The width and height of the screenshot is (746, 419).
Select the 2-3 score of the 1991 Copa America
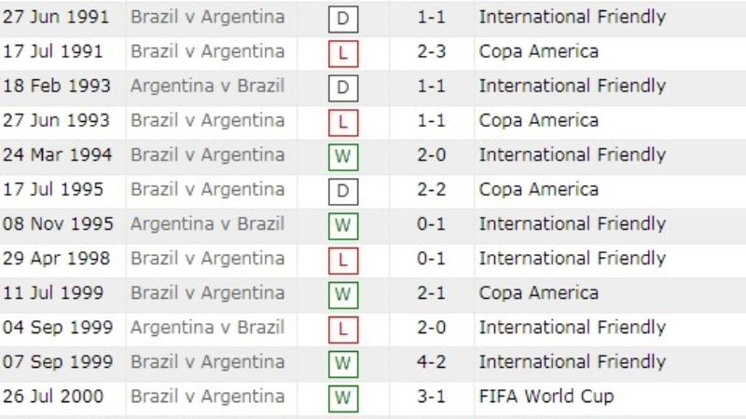431,51
